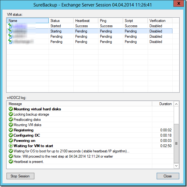Select the 'Starting' status cell
Viewport: 187px width, 187px height.
click(56, 31)
